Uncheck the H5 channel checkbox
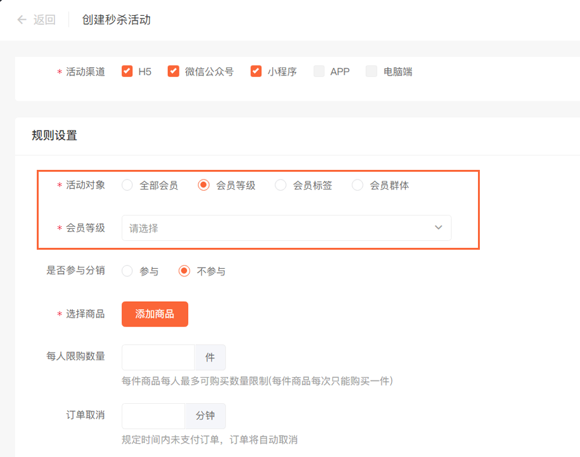Screen dimensions: 580x457 (x=127, y=72)
